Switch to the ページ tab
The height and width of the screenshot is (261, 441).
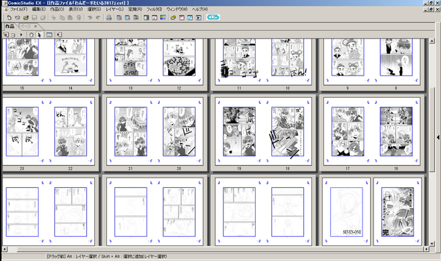(x=25, y=26)
